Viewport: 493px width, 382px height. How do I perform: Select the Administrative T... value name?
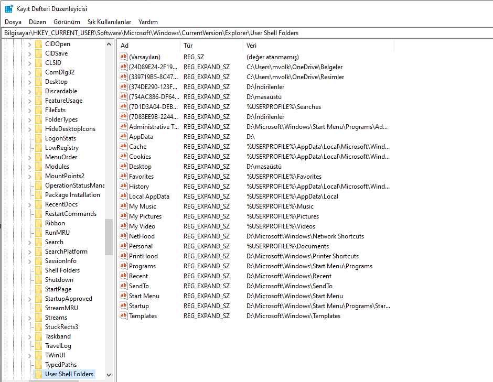(x=154, y=127)
